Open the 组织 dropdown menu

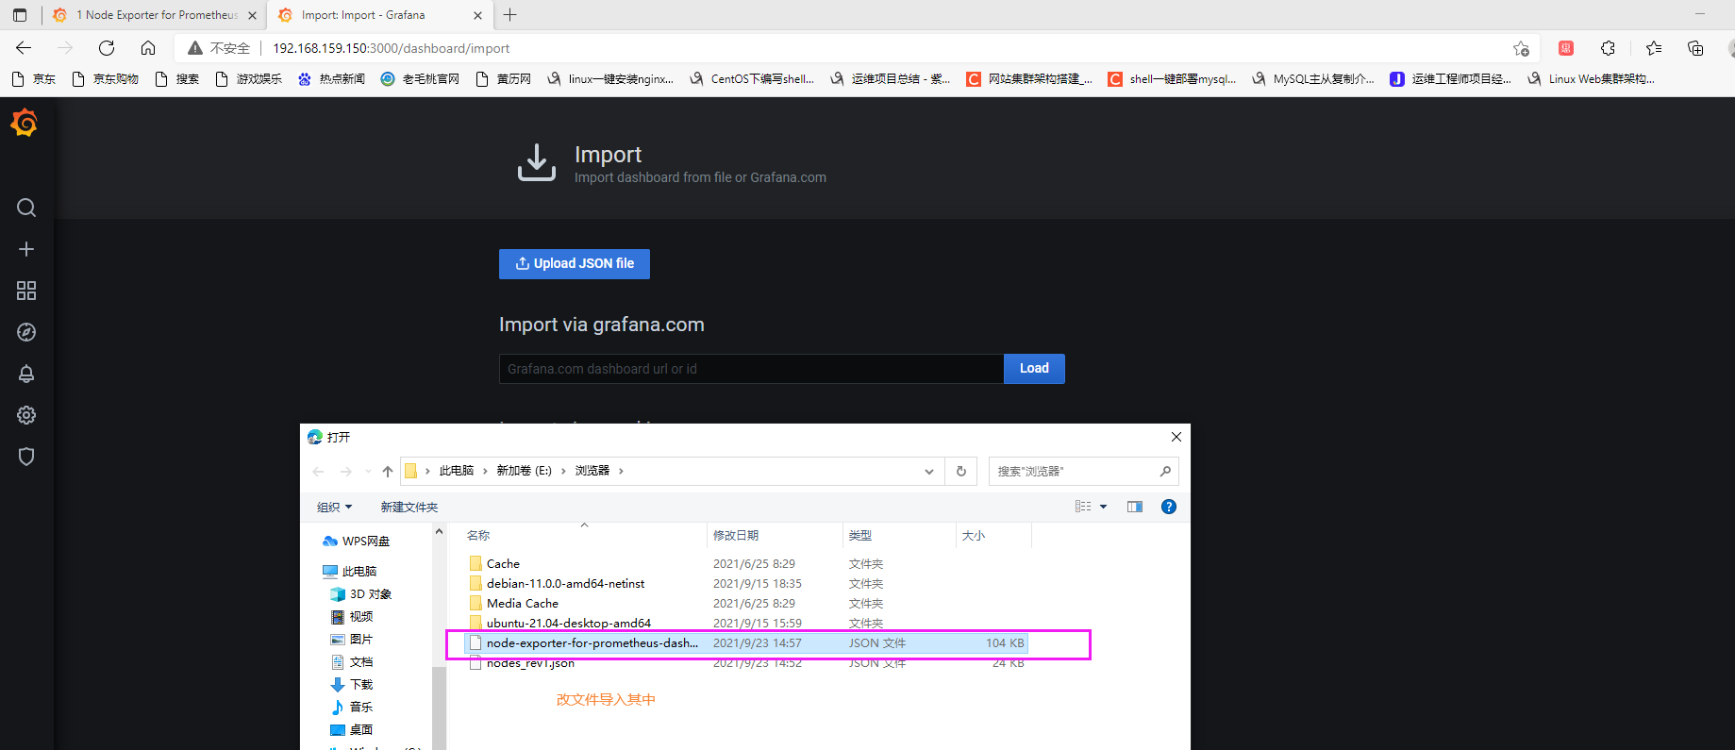[x=334, y=507]
